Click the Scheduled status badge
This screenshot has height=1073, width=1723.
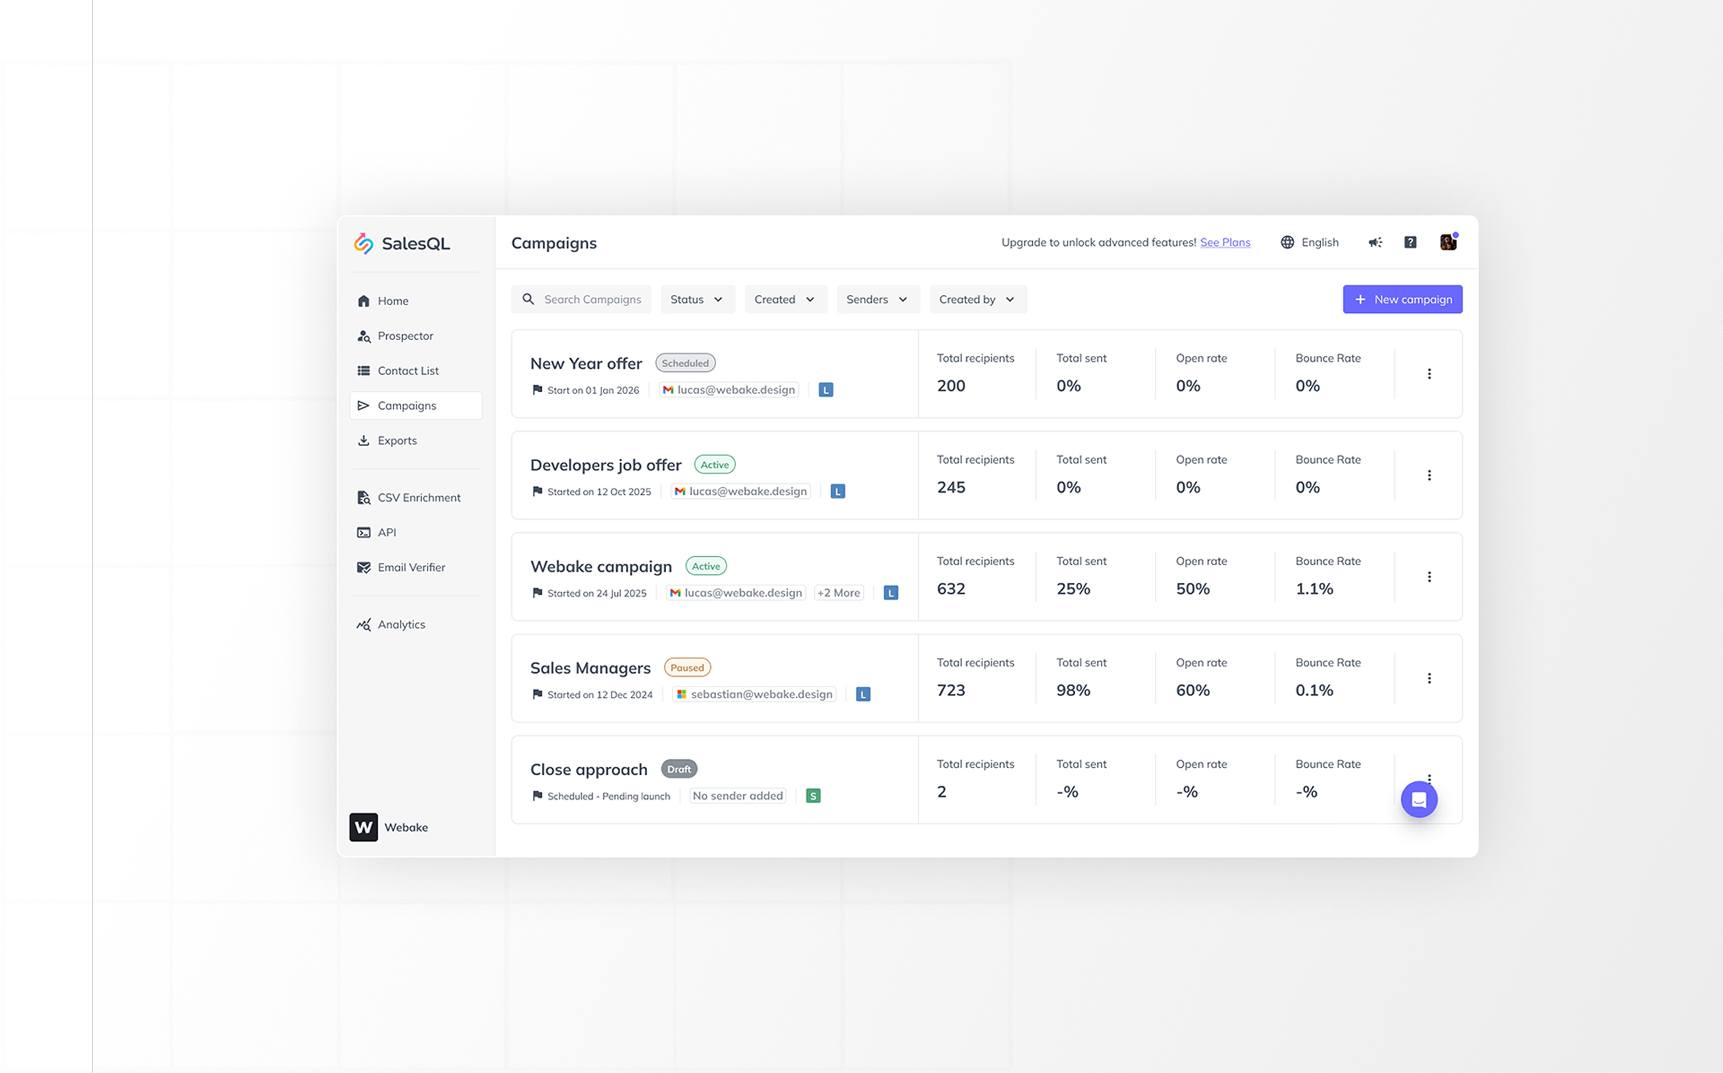coord(685,363)
